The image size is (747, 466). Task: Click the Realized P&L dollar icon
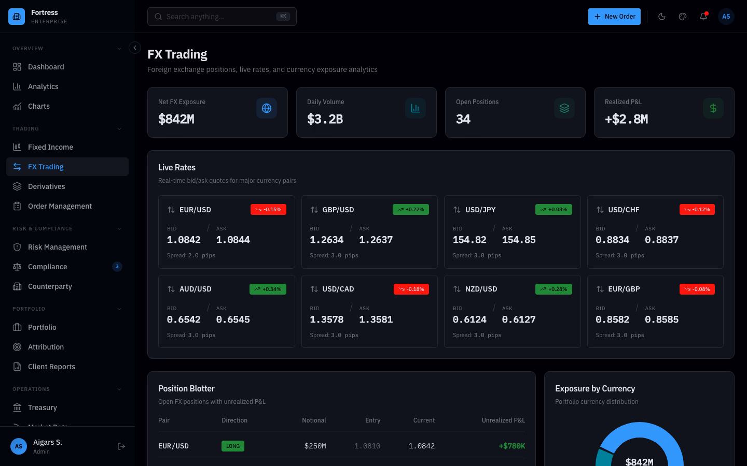tap(713, 108)
